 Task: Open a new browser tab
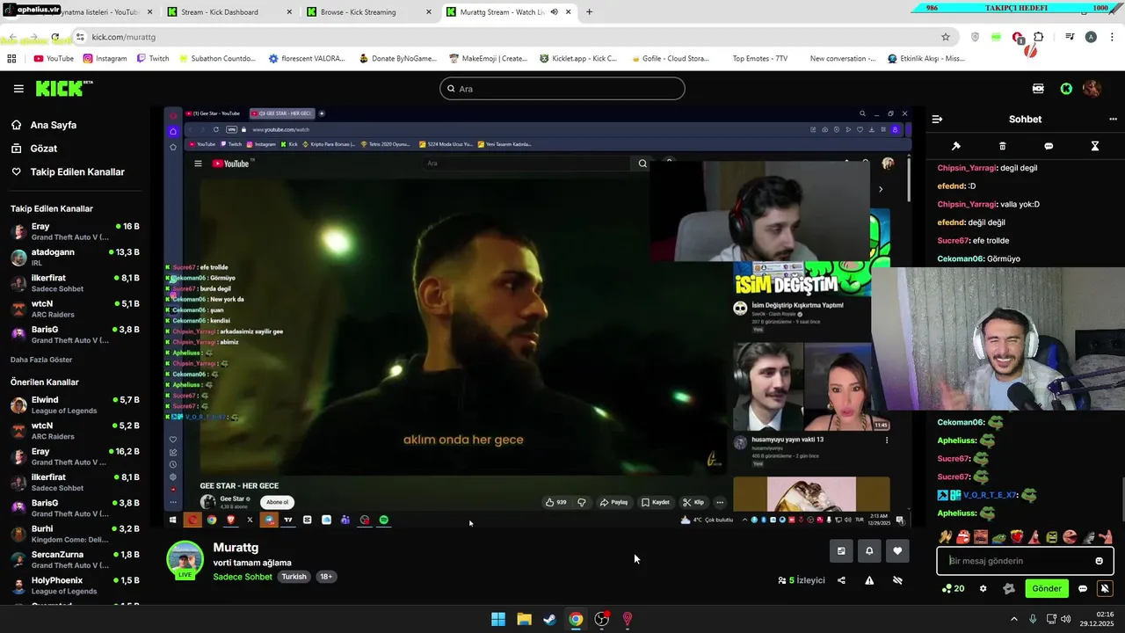click(589, 12)
